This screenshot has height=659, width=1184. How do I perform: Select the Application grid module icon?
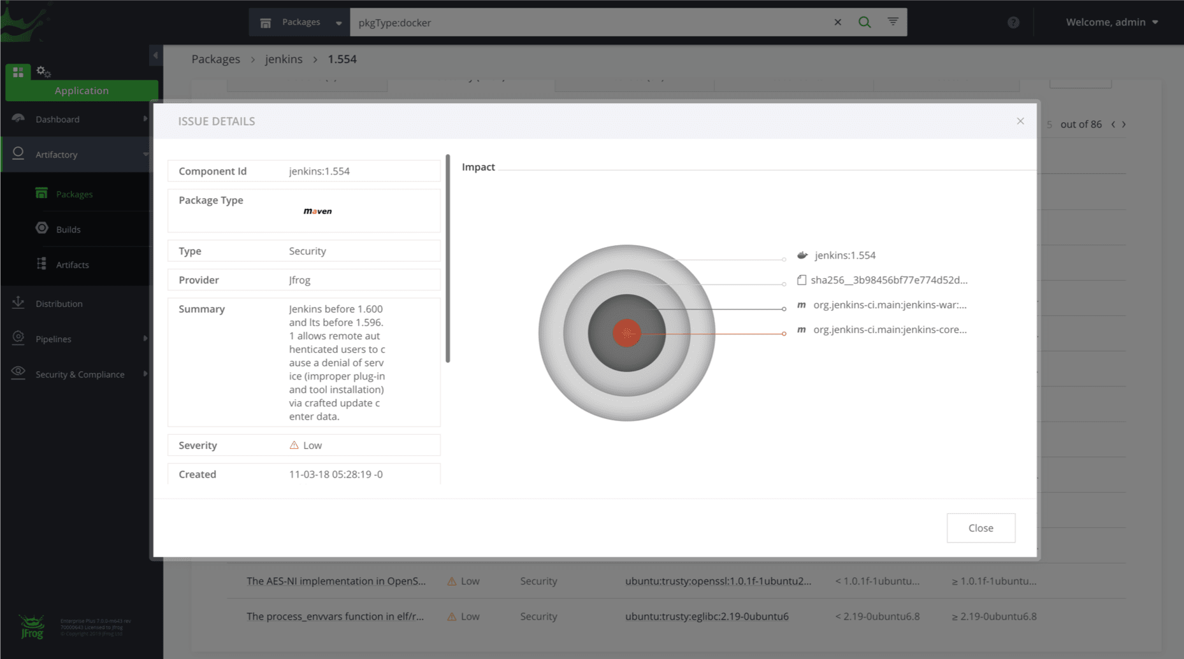(x=18, y=72)
